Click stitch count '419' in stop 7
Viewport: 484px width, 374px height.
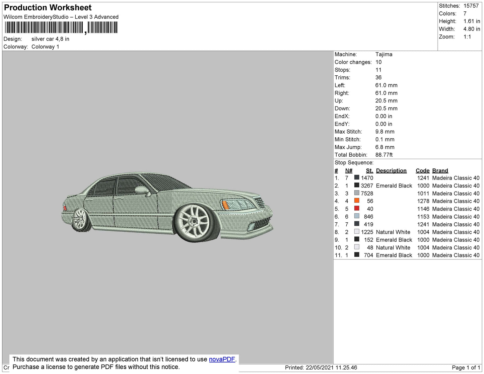click(x=368, y=224)
